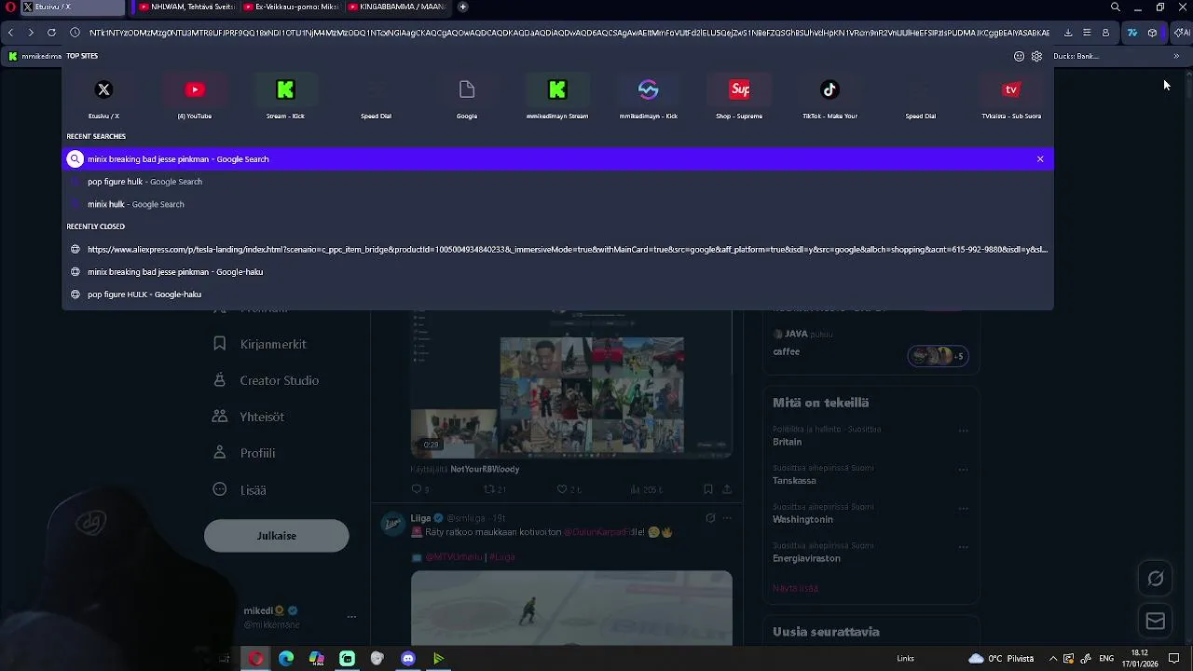Viewport: 1193px width, 671px height.
Task: Open Creator Studio in X sidebar
Action: click(267, 380)
